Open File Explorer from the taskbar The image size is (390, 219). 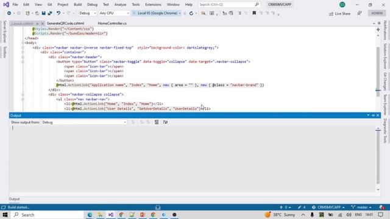pyautogui.click(x=100, y=215)
